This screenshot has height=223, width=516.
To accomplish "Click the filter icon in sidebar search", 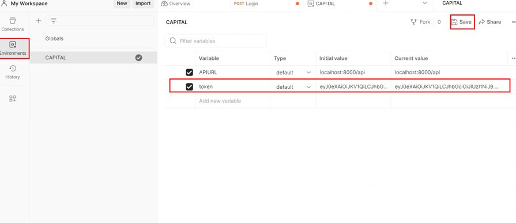I will pyautogui.click(x=53, y=21).
